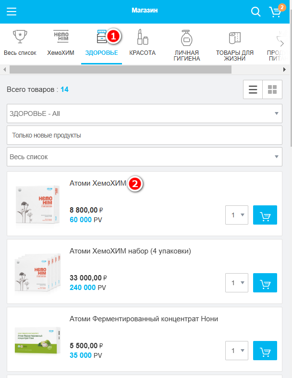This screenshot has height=378, width=292.
Task: Add ХемоХИМ набор (4 упаковки) to cart
Action: [x=265, y=282]
